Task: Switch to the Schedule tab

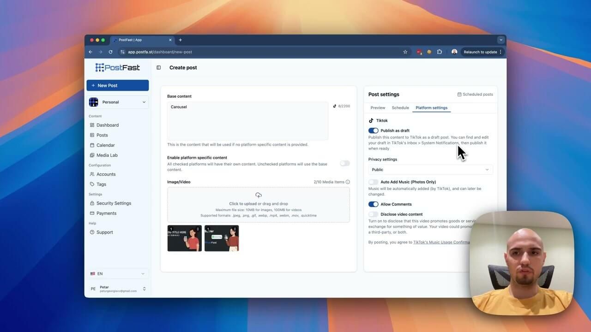Action: click(x=400, y=108)
